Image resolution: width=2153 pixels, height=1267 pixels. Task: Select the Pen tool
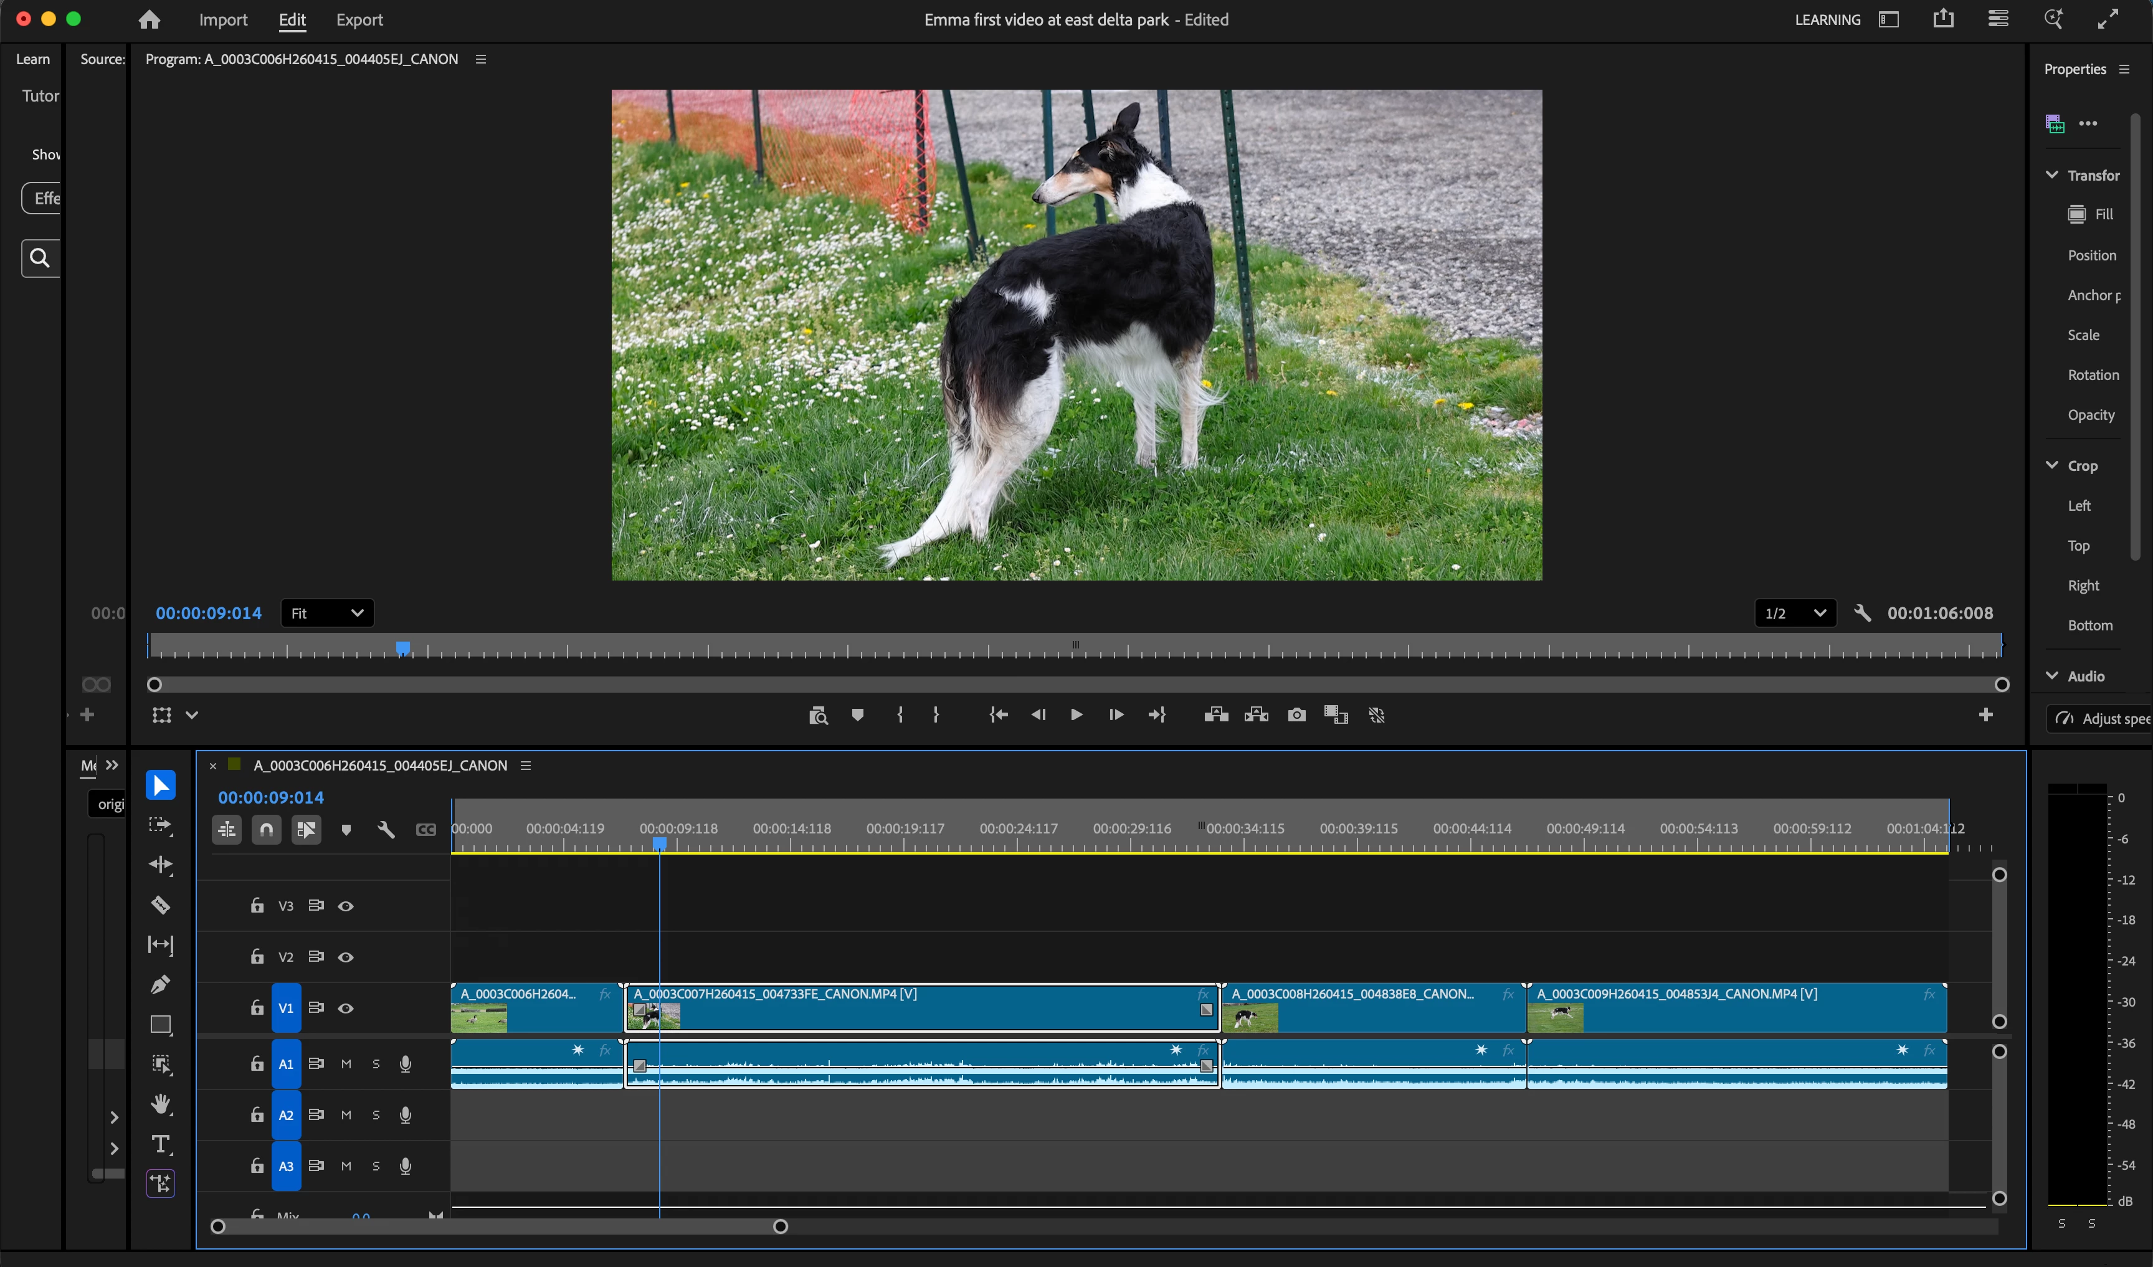click(x=159, y=984)
